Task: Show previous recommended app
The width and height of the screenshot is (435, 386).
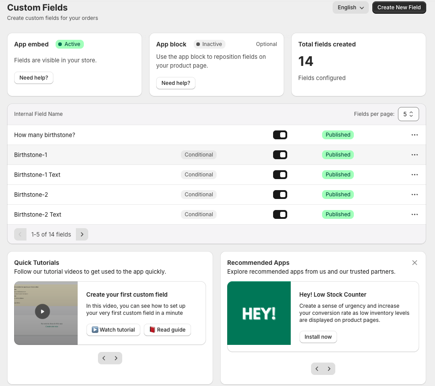Action: [x=317, y=369]
